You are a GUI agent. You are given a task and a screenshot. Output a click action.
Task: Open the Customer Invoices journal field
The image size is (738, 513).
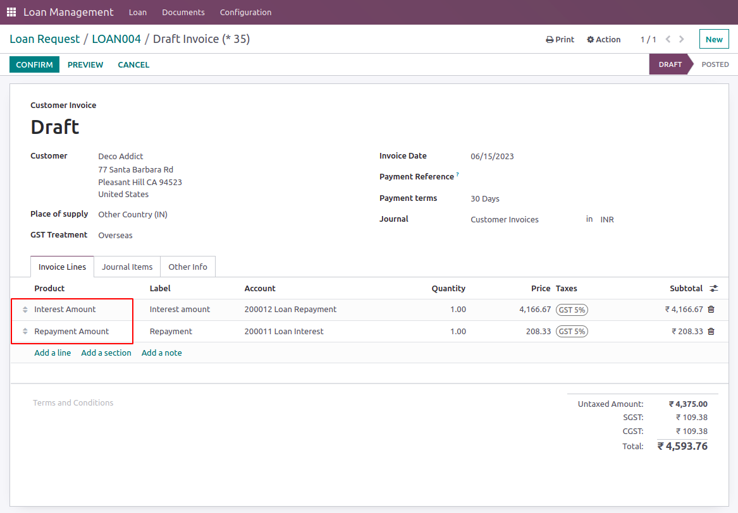click(x=505, y=220)
